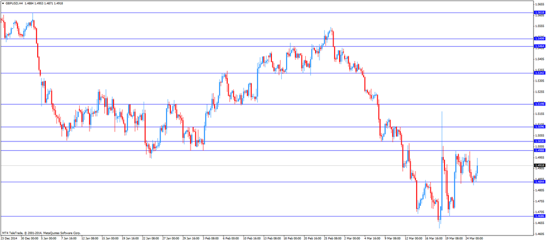Select the 1.5618 horizontal line price label
This screenshot has width=546, height=241.
pos(539,13)
